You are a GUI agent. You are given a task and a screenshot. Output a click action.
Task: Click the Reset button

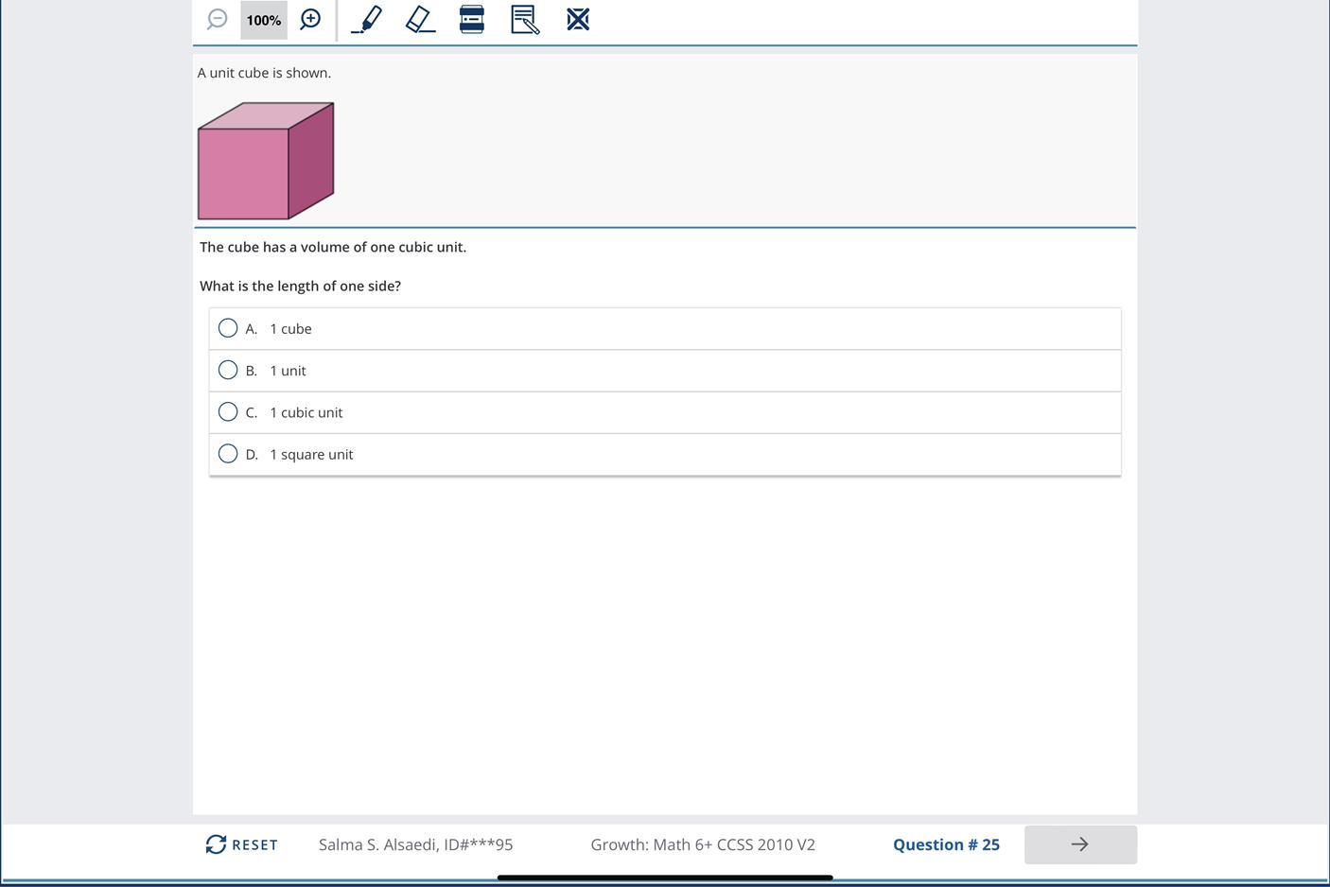tap(242, 844)
